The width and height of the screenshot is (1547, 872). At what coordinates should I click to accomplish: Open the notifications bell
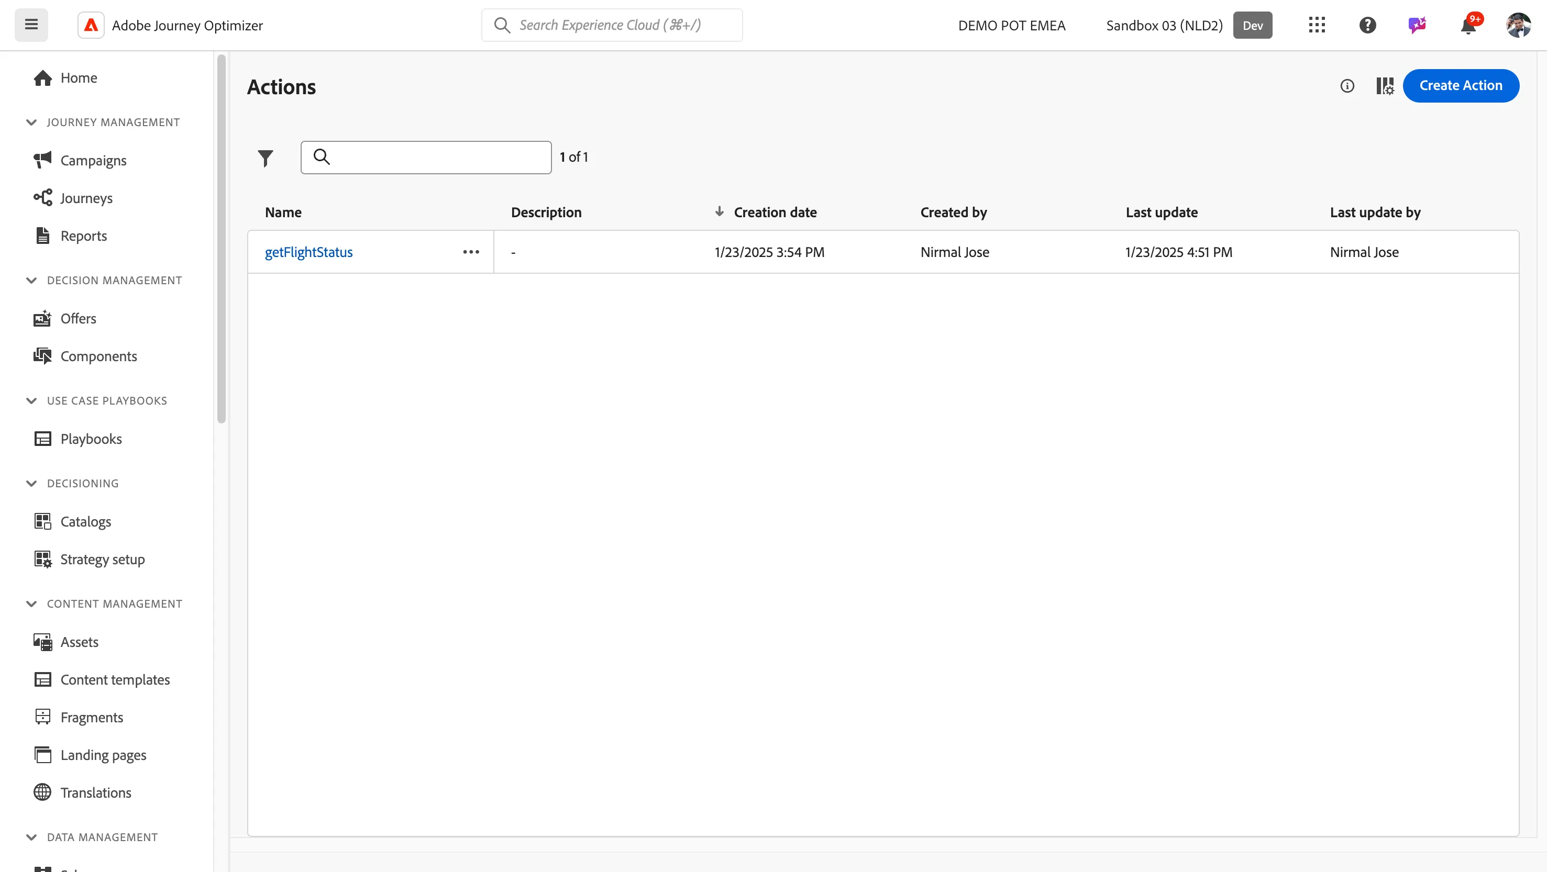tap(1469, 25)
